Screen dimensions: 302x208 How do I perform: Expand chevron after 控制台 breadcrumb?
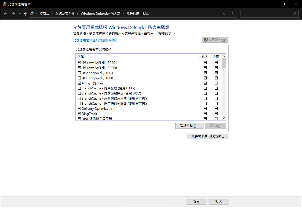click(x=52, y=14)
